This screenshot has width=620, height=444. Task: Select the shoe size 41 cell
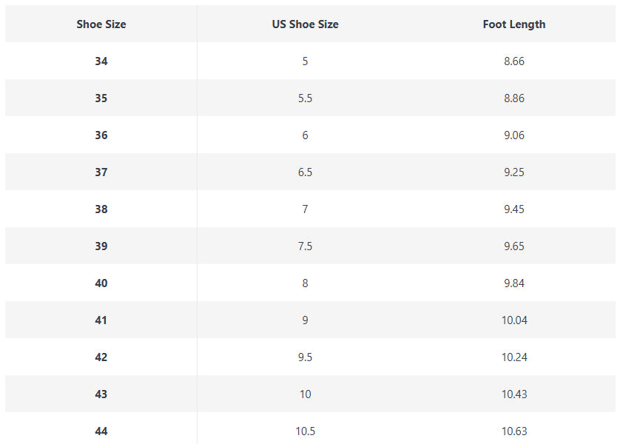(101, 320)
